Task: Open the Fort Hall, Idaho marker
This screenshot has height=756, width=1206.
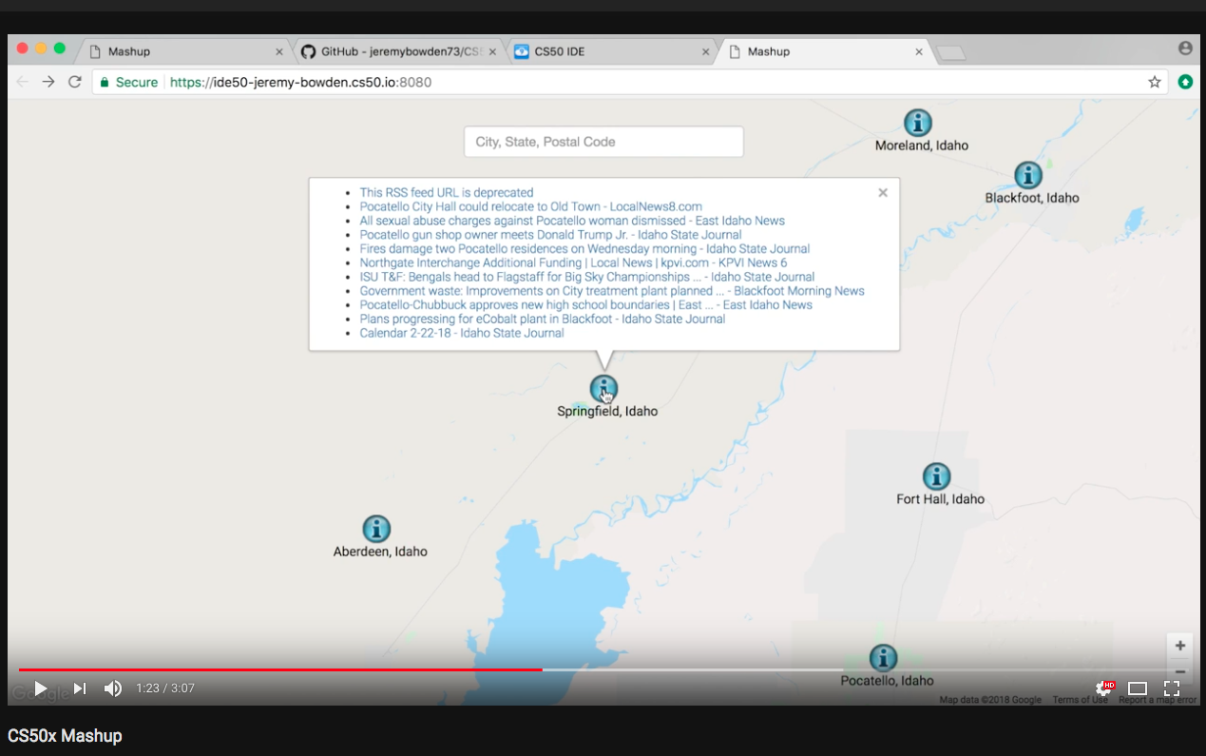Action: pyautogui.click(x=937, y=476)
